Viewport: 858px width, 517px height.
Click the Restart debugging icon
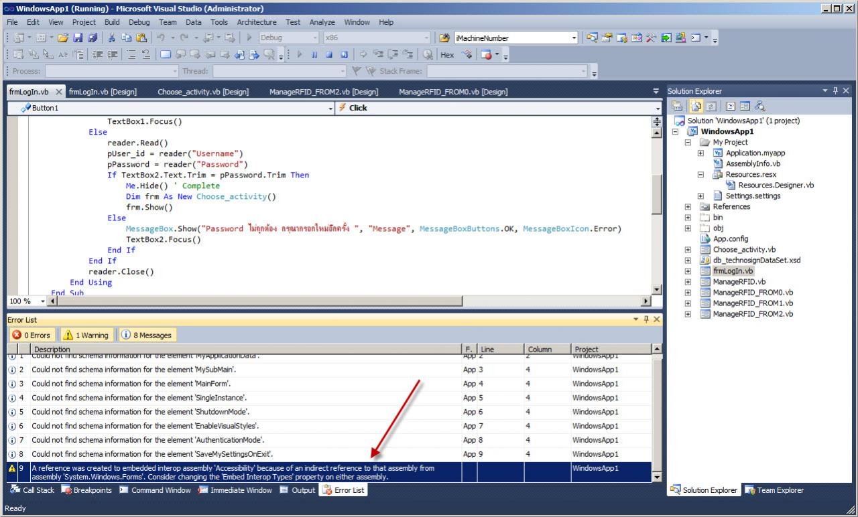(x=345, y=55)
